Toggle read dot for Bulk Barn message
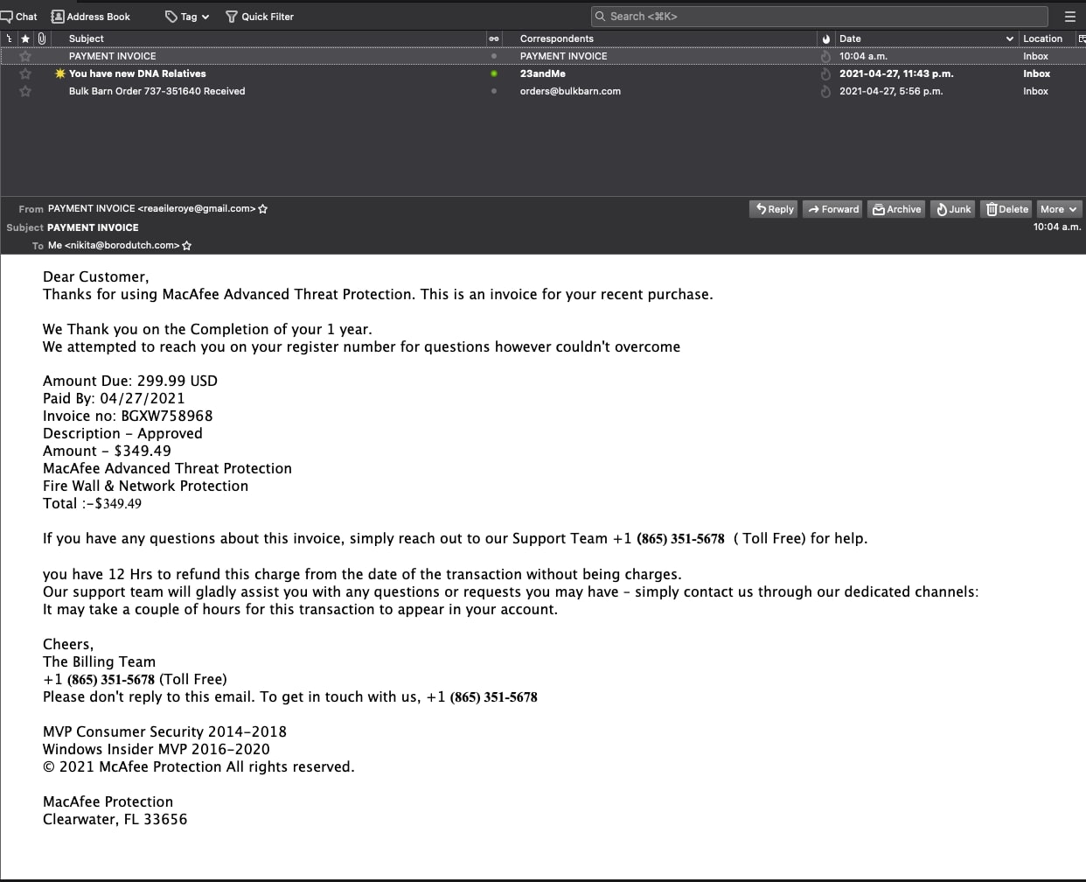Viewport: 1086px width, 882px height. point(494,91)
